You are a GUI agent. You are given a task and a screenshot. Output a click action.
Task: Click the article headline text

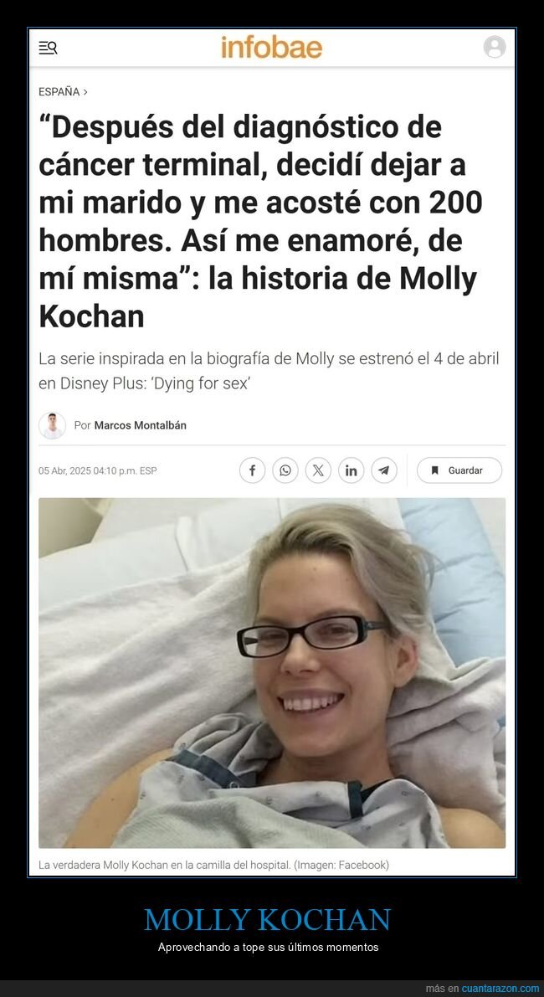point(260,222)
